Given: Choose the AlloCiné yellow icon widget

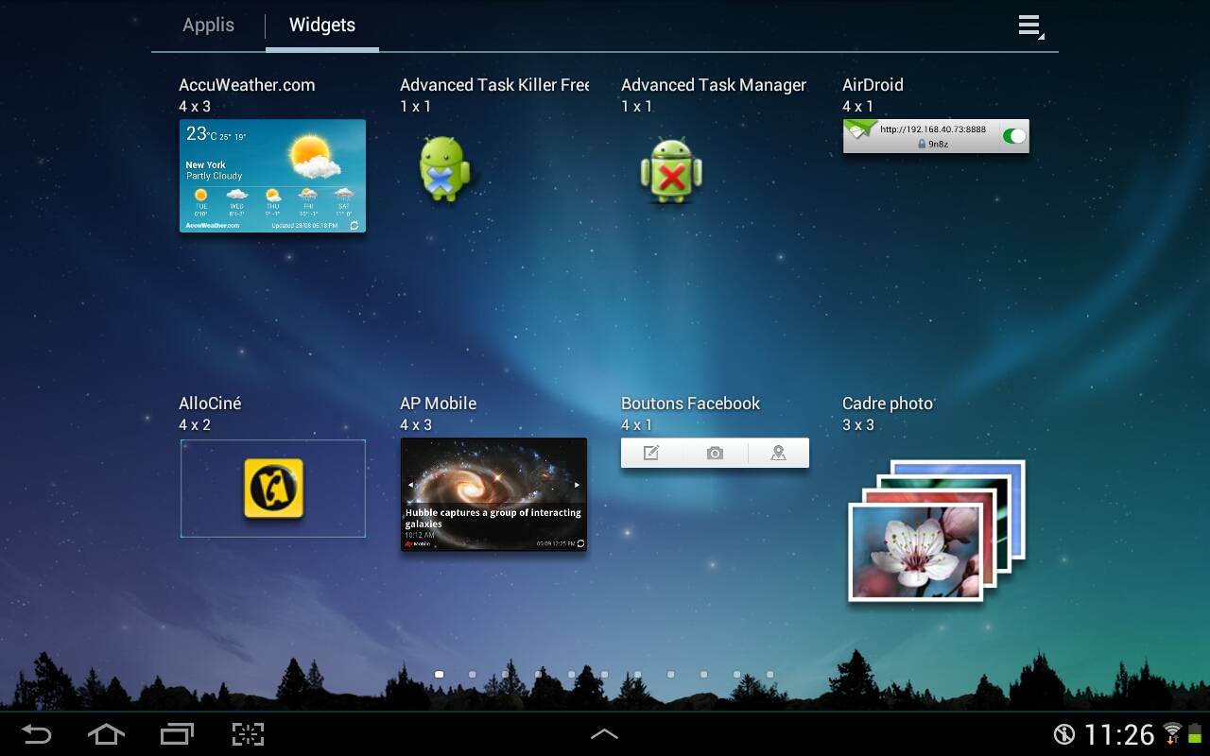Looking at the screenshot, I should (x=274, y=488).
